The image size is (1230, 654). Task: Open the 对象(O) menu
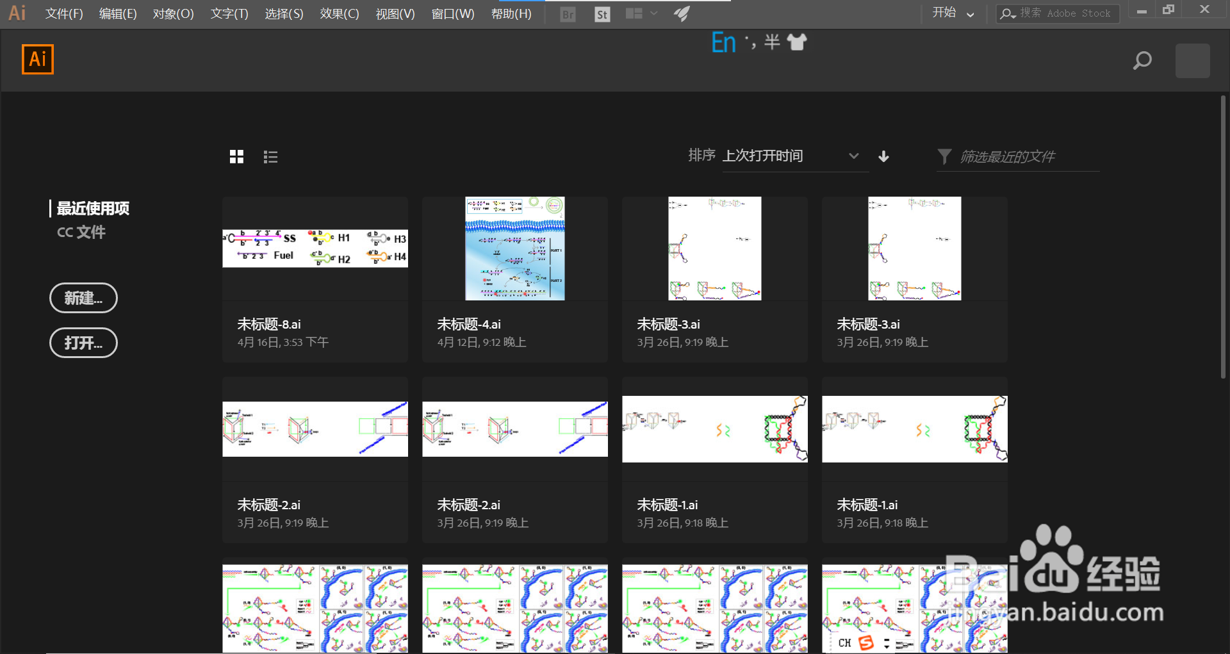[173, 13]
